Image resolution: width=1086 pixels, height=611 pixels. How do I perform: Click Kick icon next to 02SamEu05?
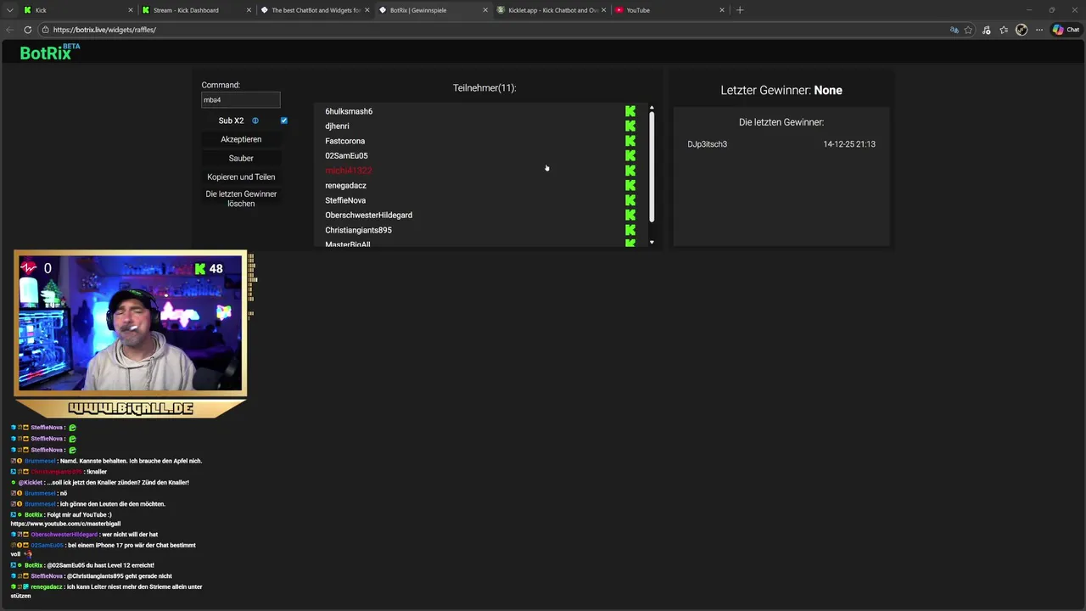630,155
